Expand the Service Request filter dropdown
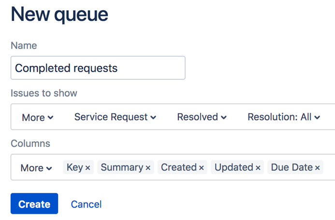This screenshot has width=335, height=220. point(115,117)
